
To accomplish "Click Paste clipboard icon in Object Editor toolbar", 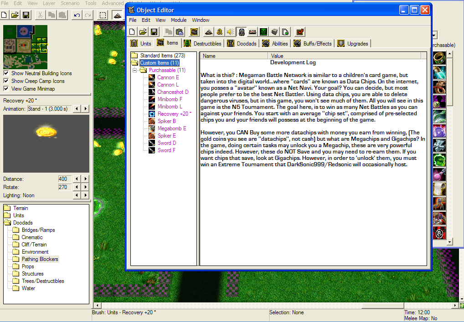I will click(179, 32).
